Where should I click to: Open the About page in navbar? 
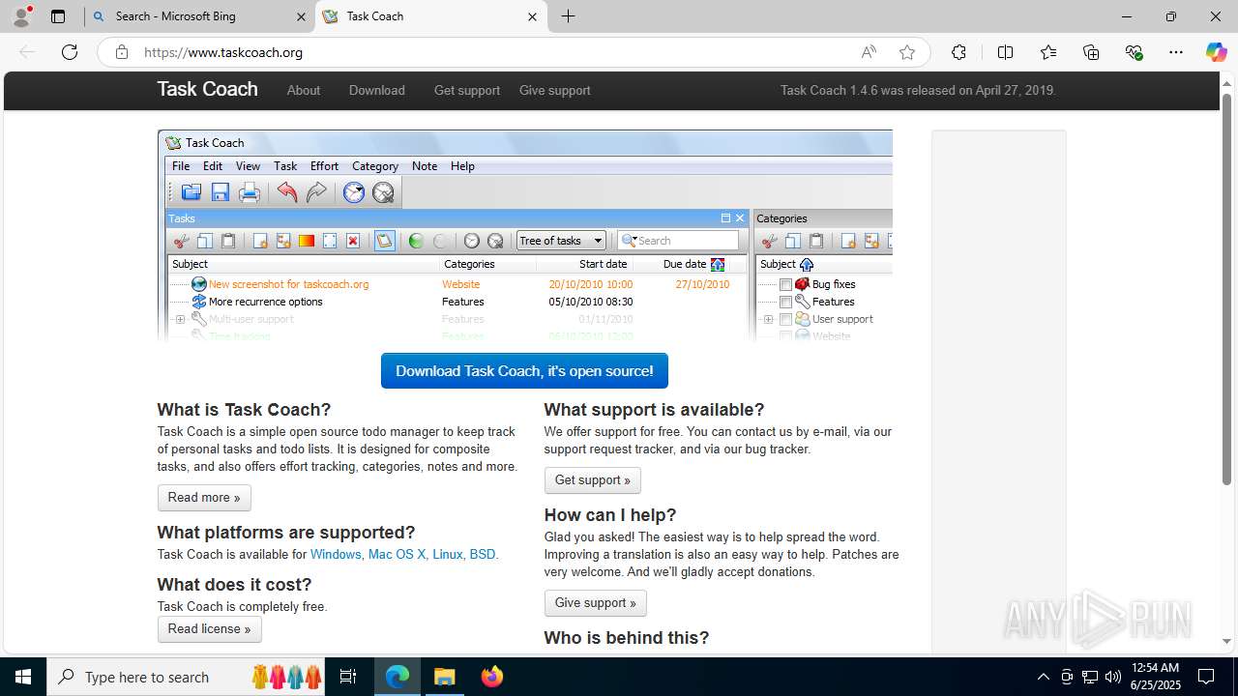(304, 90)
